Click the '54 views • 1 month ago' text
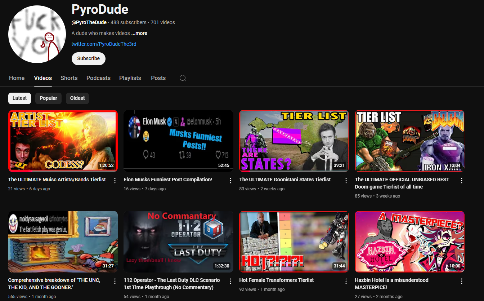The image size is (484, 301). click(146, 297)
